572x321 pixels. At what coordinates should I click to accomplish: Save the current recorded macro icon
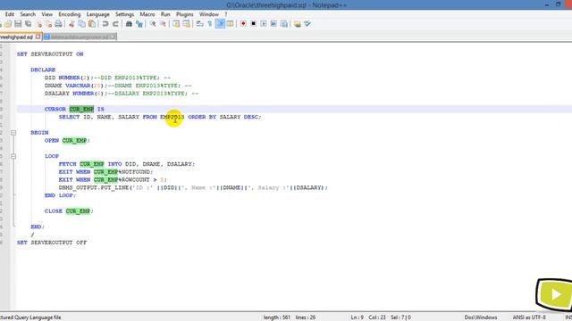coord(284,24)
